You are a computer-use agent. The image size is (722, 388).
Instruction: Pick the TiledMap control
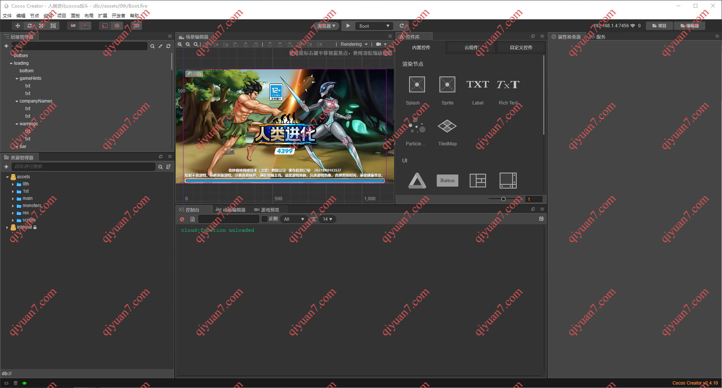tap(447, 126)
